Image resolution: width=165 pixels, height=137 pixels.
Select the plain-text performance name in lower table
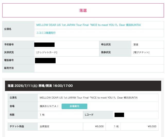pyautogui.click(x=89, y=98)
